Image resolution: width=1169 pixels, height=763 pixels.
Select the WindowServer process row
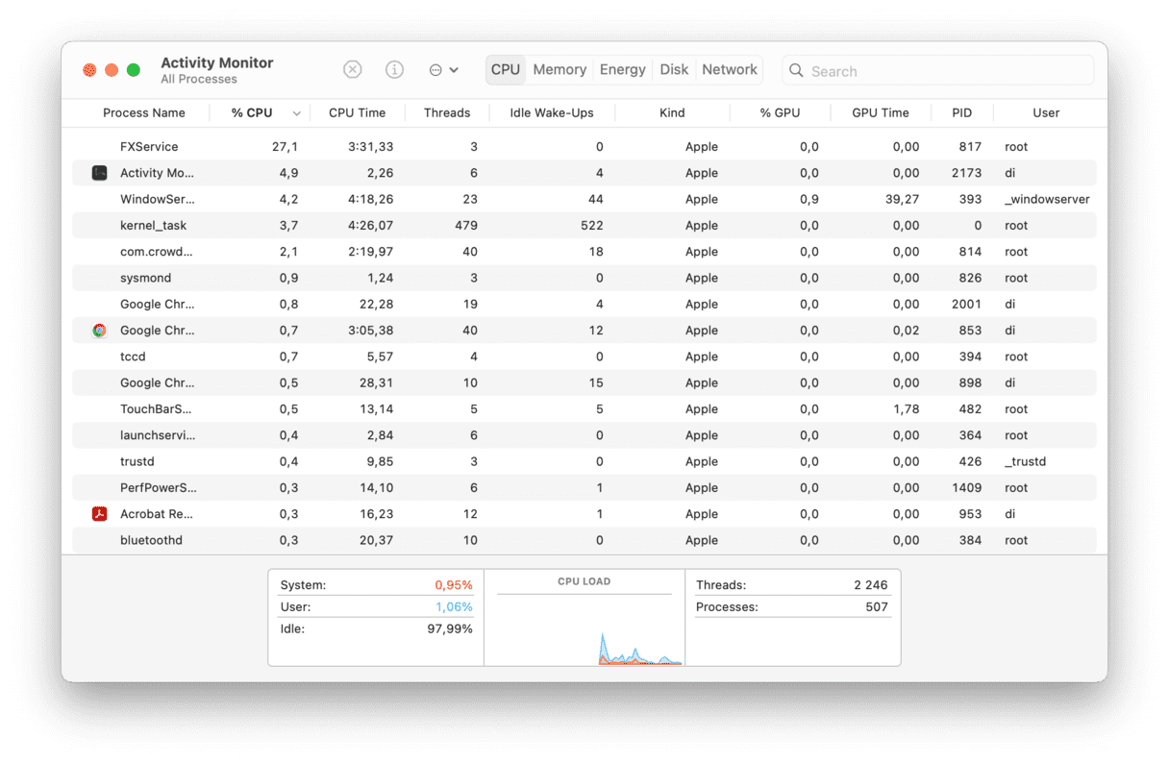[x=584, y=199]
